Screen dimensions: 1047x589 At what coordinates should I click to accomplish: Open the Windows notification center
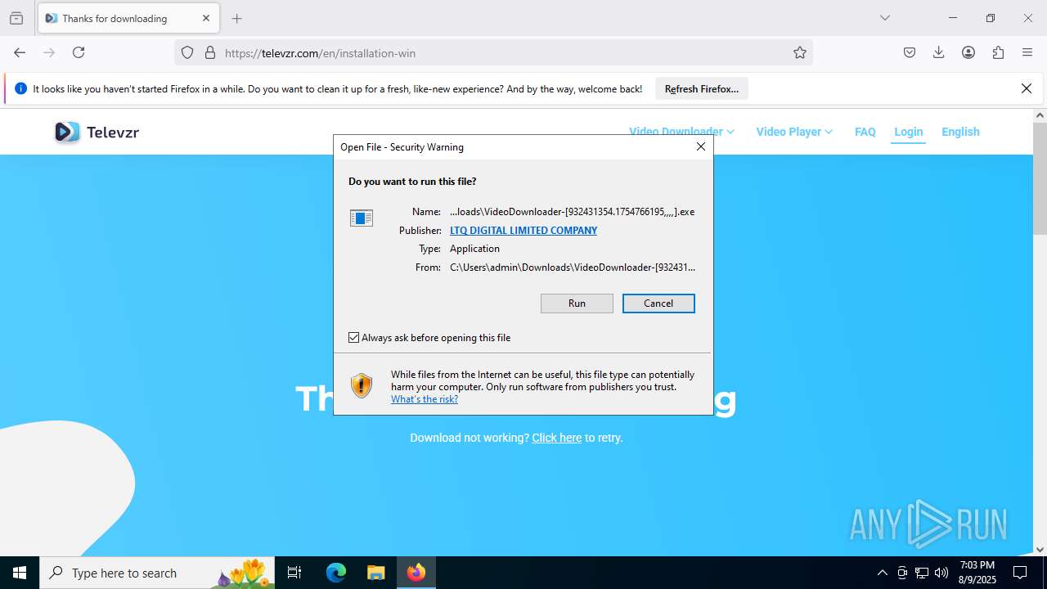tap(1021, 573)
